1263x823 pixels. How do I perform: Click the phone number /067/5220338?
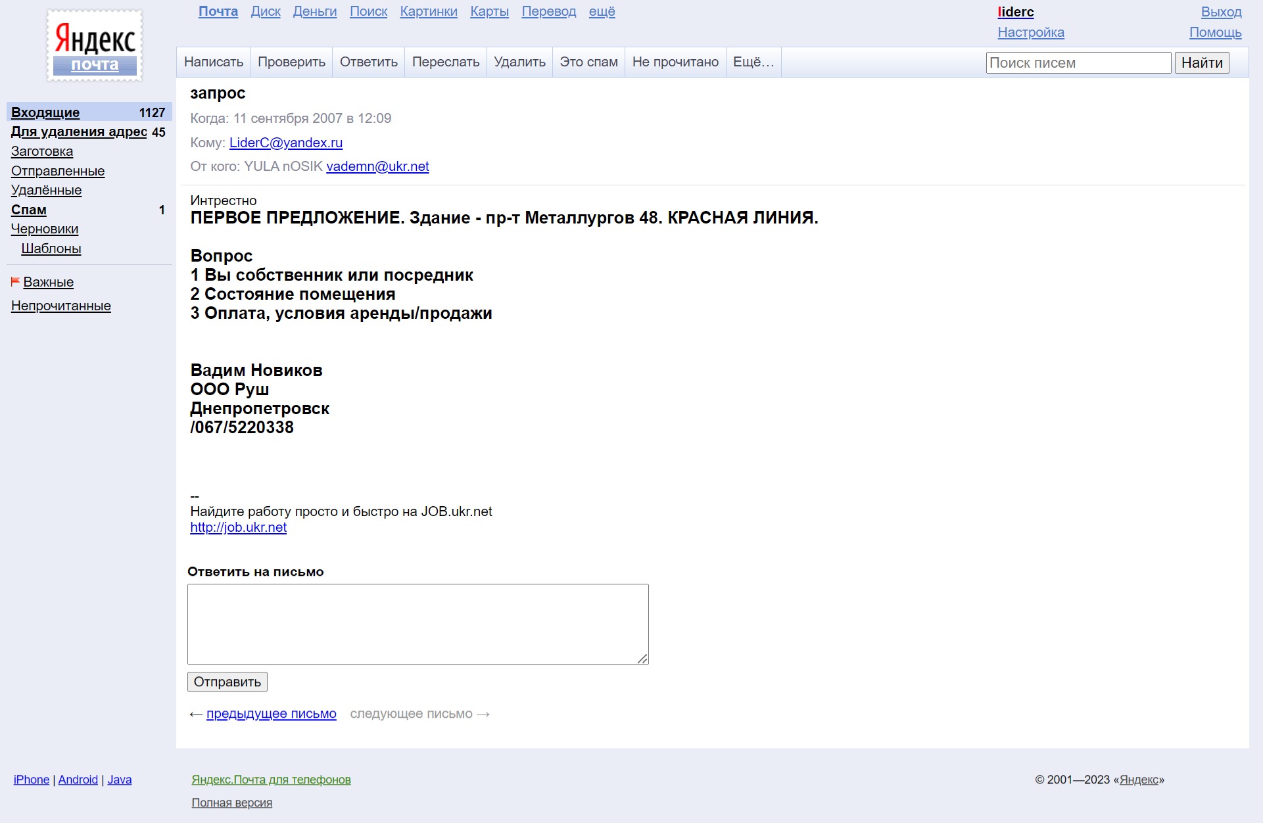242,427
